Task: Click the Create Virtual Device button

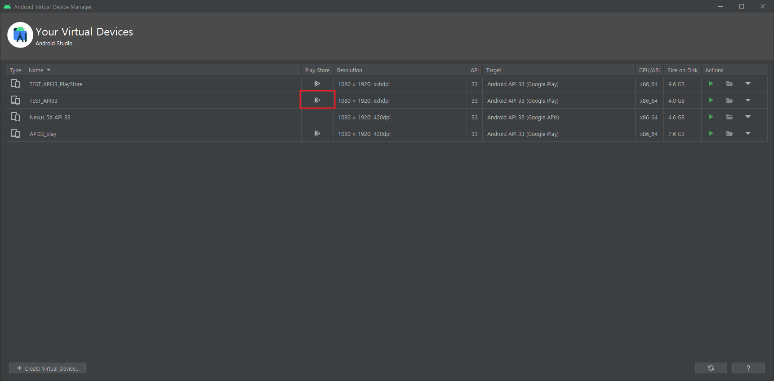Action: [48, 368]
